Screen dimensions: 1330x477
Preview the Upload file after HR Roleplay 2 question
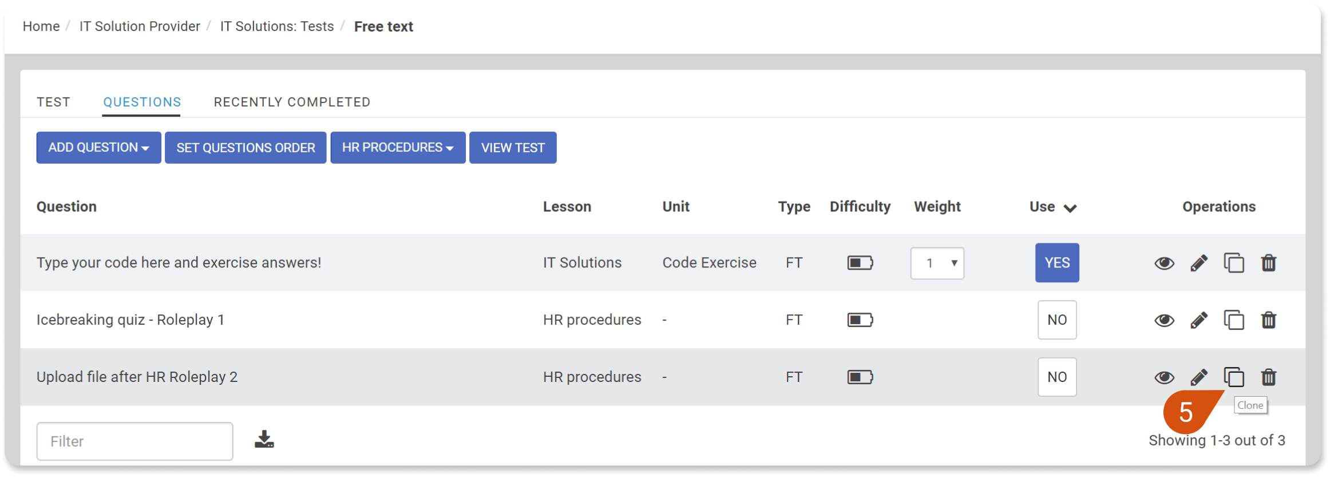[x=1164, y=377]
